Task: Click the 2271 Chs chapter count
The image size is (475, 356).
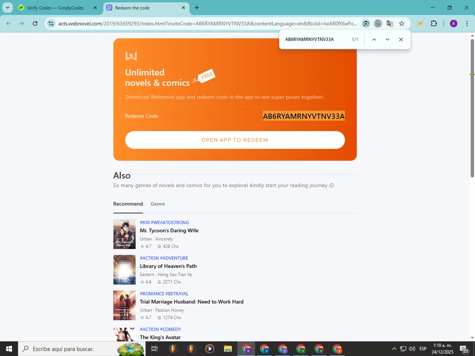Action: click(169, 282)
